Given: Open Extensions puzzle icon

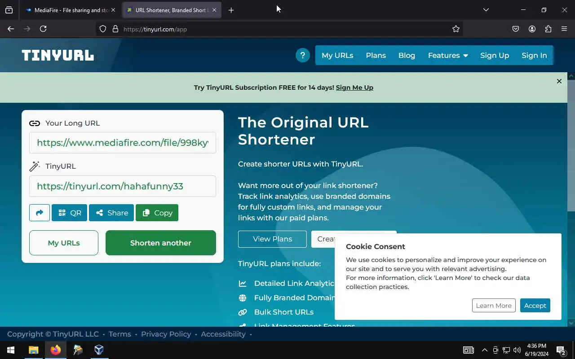Looking at the screenshot, I should [548, 29].
